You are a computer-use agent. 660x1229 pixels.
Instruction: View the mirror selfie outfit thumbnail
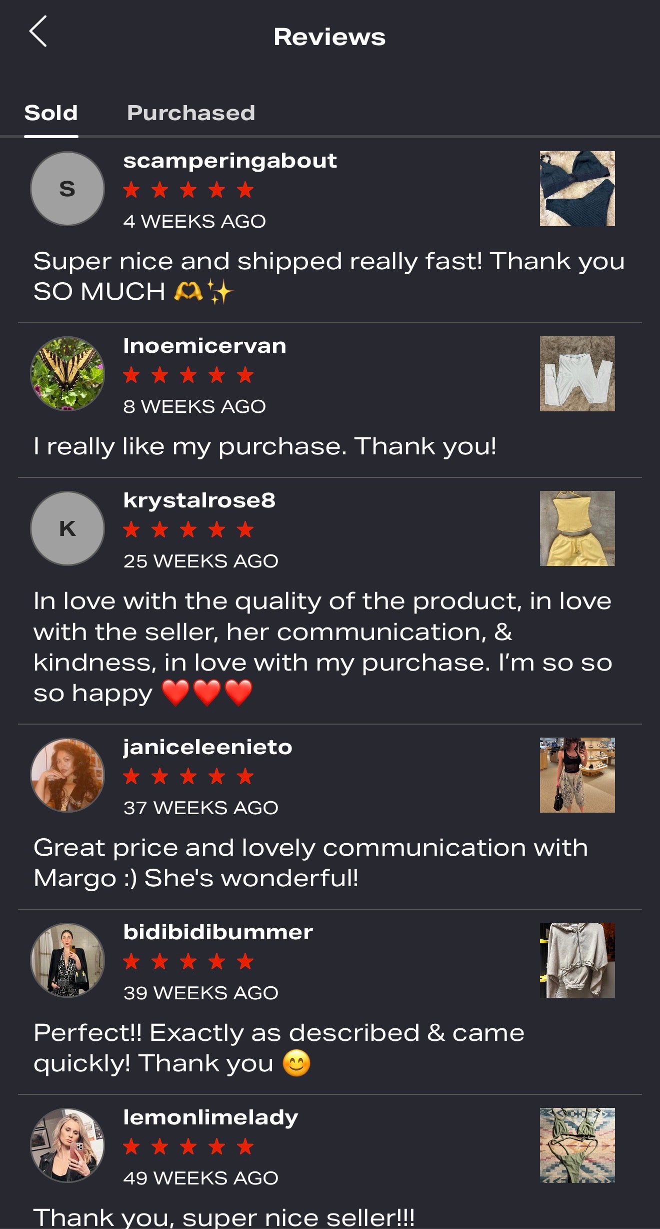point(577,775)
